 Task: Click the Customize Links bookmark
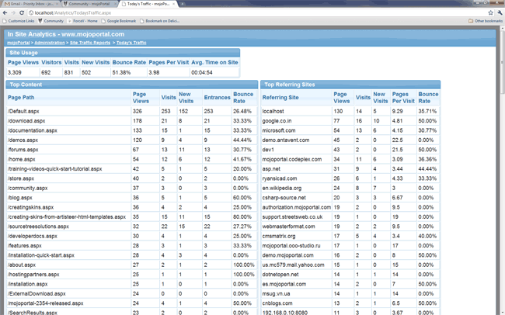click(x=22, y=21)
